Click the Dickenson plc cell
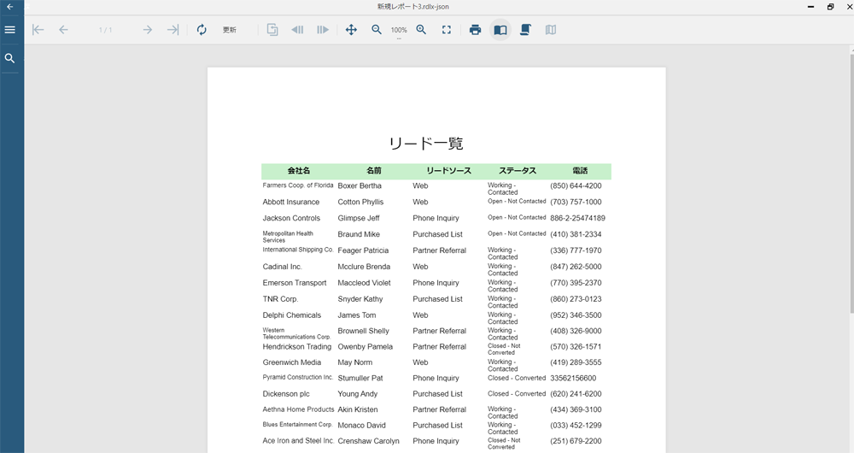Screen dimensions: 854x453 click(286, 393)
